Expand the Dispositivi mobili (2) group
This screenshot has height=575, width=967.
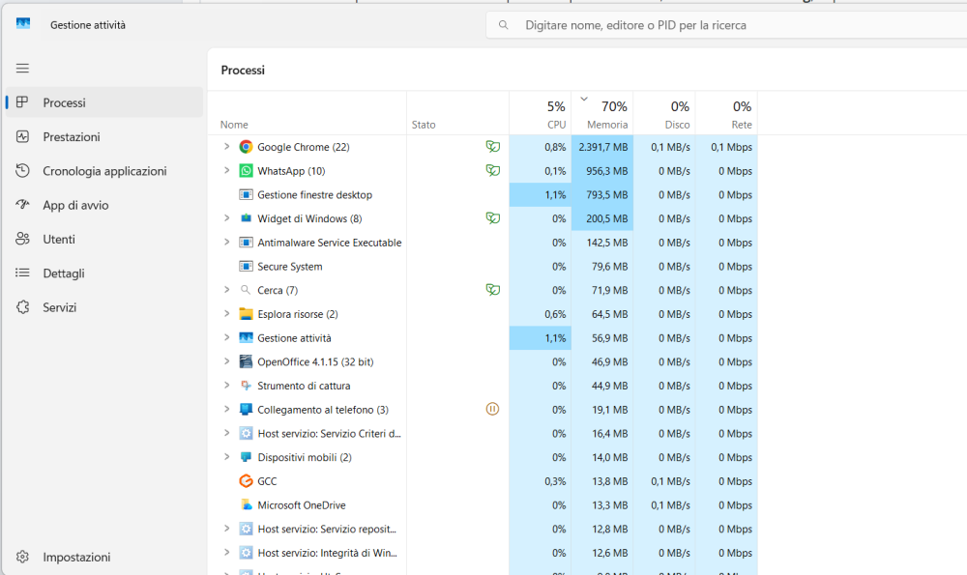click(x=226, y=457)
